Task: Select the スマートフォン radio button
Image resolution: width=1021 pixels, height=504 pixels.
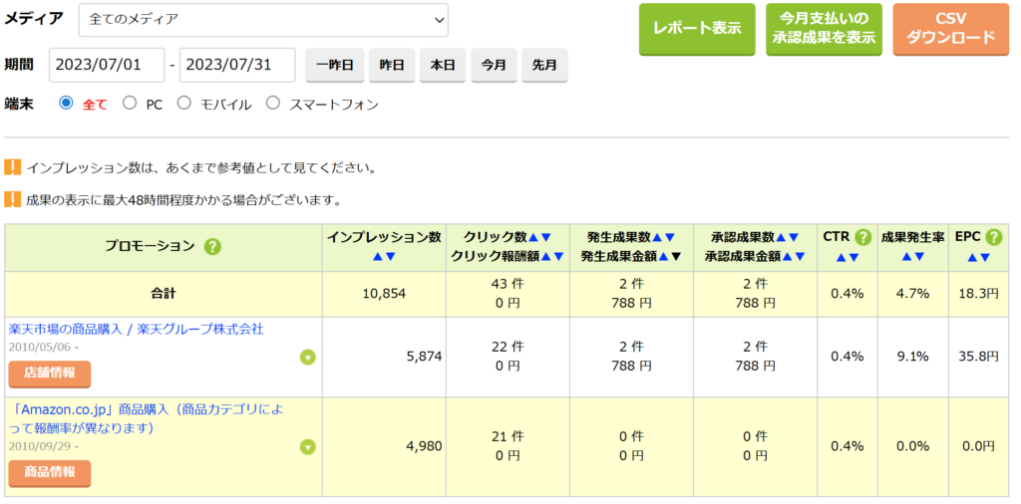Action: pyautogui.click(x=273, y=103)
